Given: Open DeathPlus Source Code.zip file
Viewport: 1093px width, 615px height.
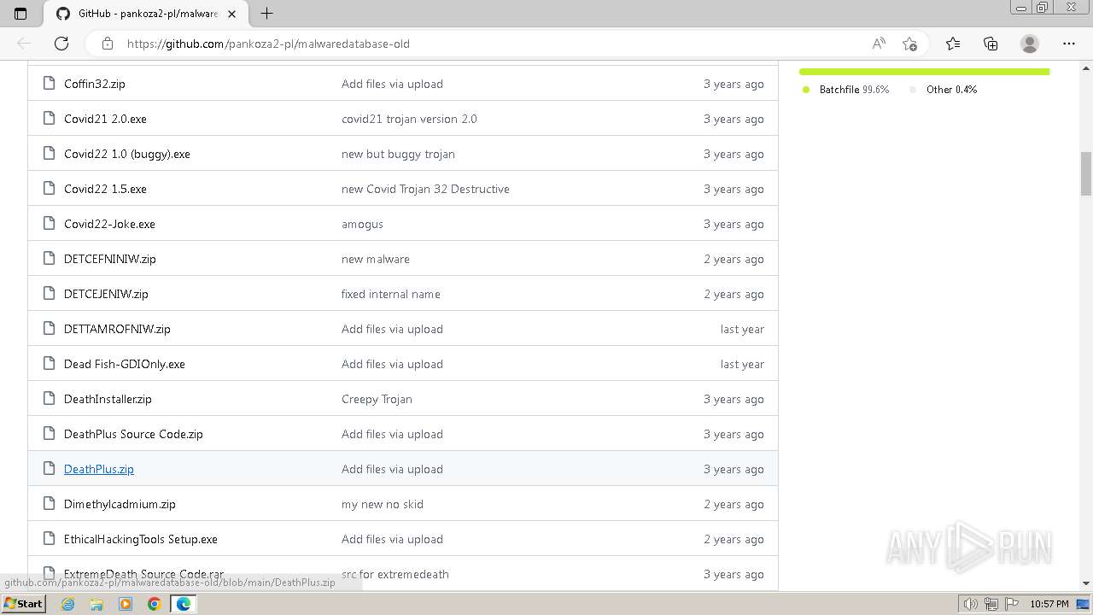Looking at the screenshot, I should (133, 434).
